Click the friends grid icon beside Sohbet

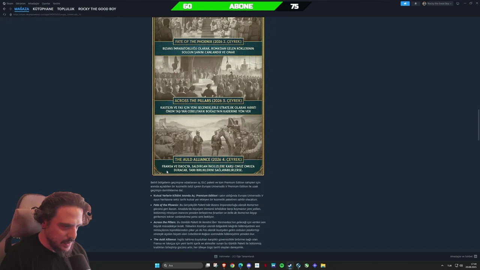click(x=475, y=256)
